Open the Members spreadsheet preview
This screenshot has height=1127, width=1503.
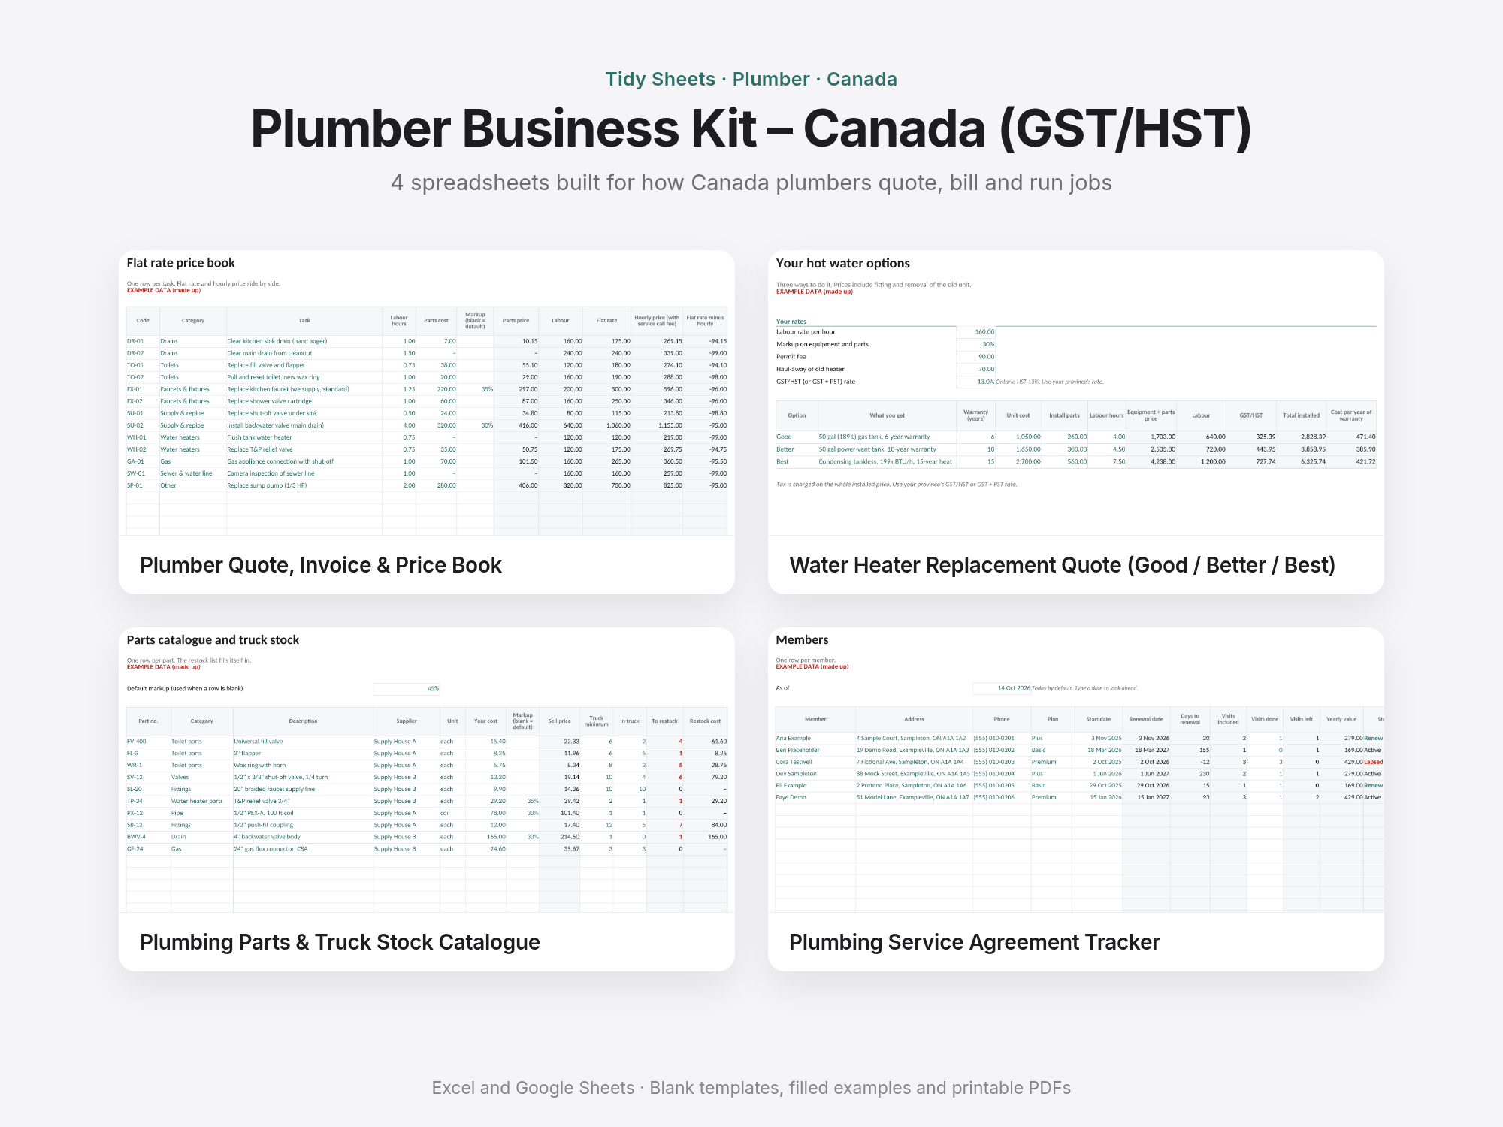[x=1076, y=770]
